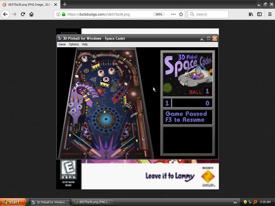Open the hamburger application menu
The width and height of the screenshot is (275, 206).
click(x=270, y=14)
